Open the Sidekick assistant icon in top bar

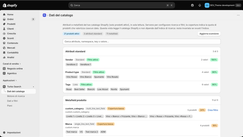point(192,5)
